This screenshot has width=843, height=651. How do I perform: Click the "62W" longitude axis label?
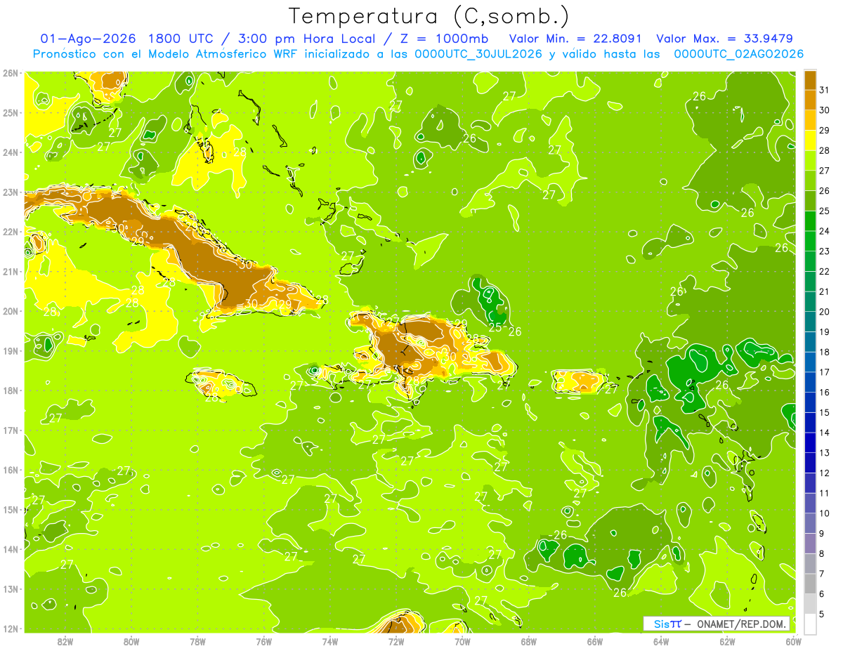727,640
